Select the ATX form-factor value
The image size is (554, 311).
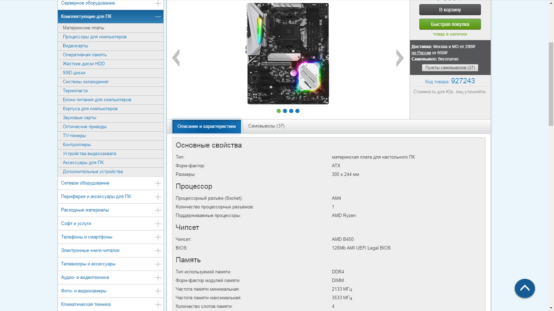tap(336, 166)
